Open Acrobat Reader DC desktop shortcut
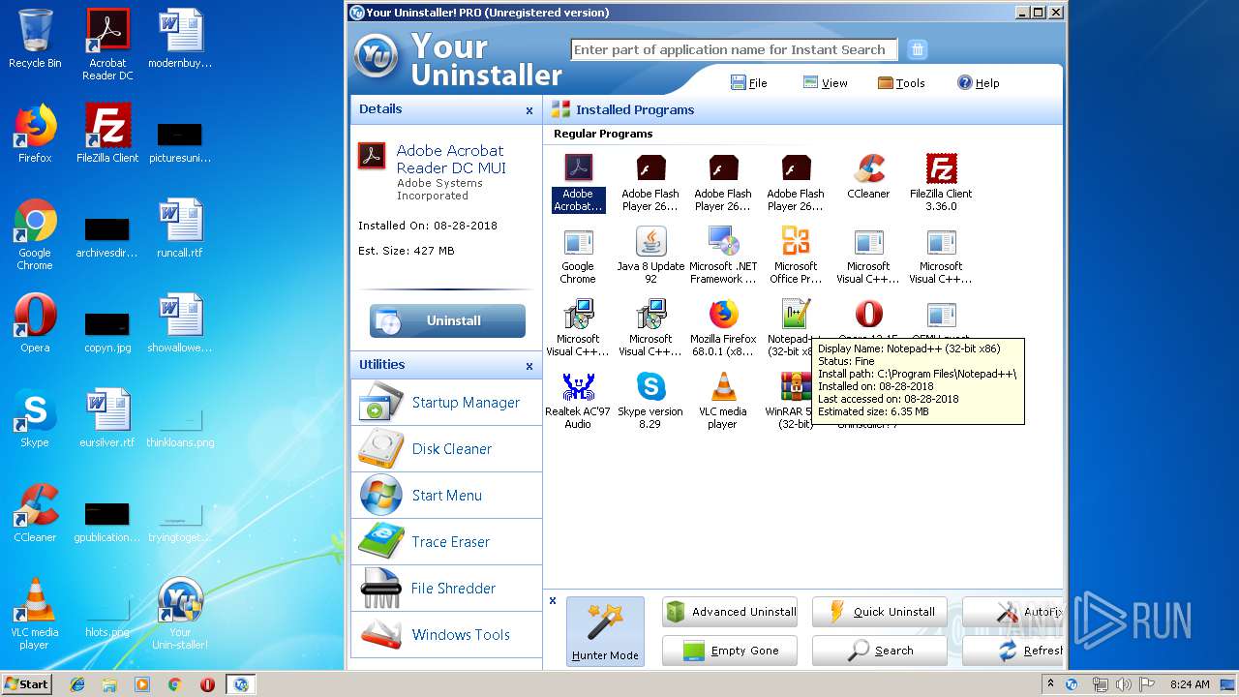1239x697 pixels. (107, 45)
